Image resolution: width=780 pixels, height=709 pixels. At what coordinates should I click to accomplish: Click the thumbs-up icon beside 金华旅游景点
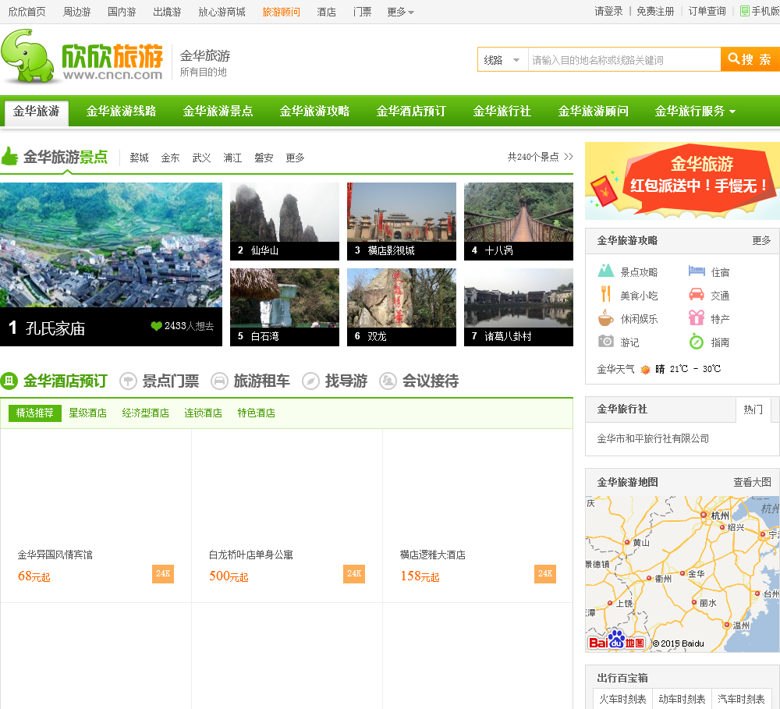tap(9, 156)
